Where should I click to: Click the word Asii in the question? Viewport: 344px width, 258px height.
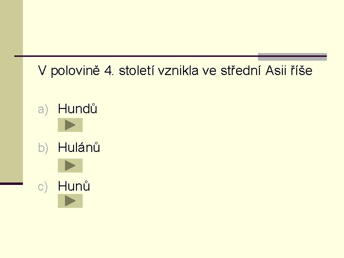(276, 71)
